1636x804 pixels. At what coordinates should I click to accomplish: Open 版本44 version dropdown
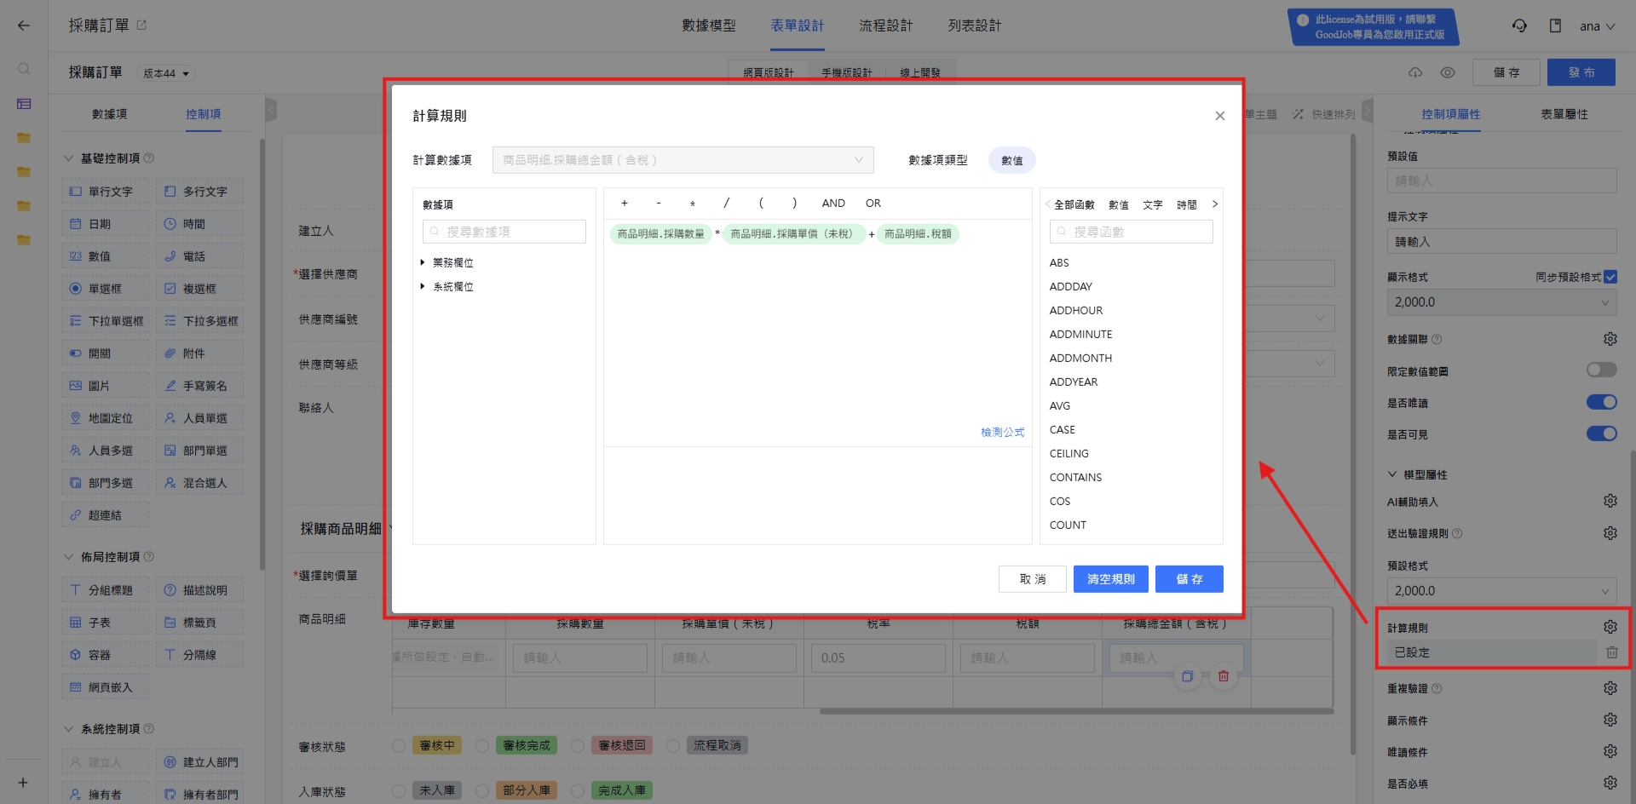166,73
